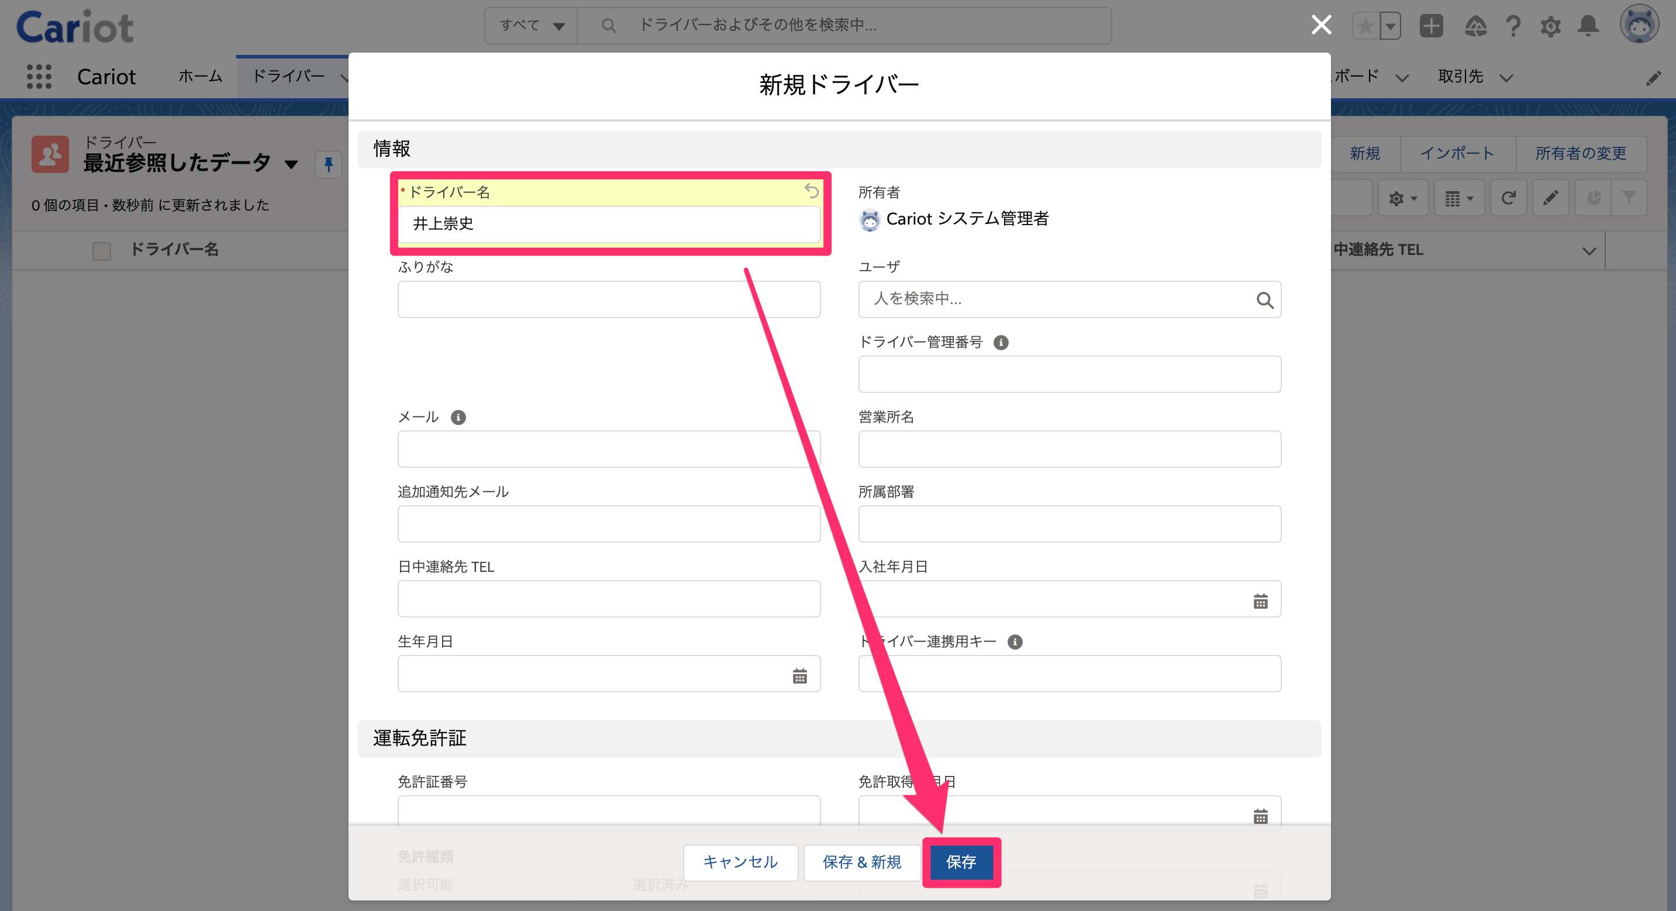Click the filter funnel icon
Screen dimensions: 1676x911
tap(1629, 198)
